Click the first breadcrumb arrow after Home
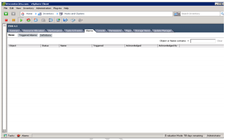 point(36,14)
